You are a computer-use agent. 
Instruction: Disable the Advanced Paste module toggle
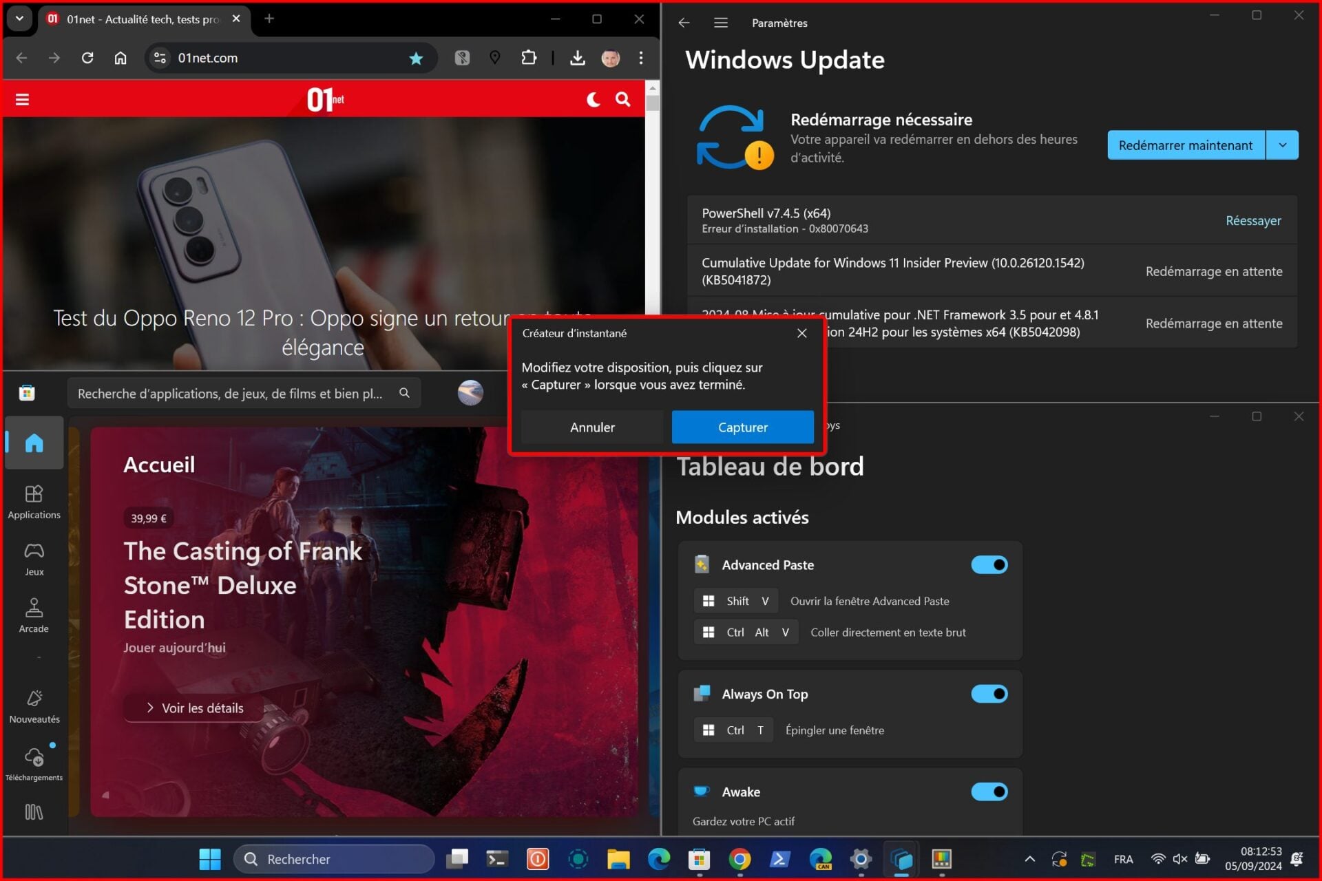click(x=989, y=565)
